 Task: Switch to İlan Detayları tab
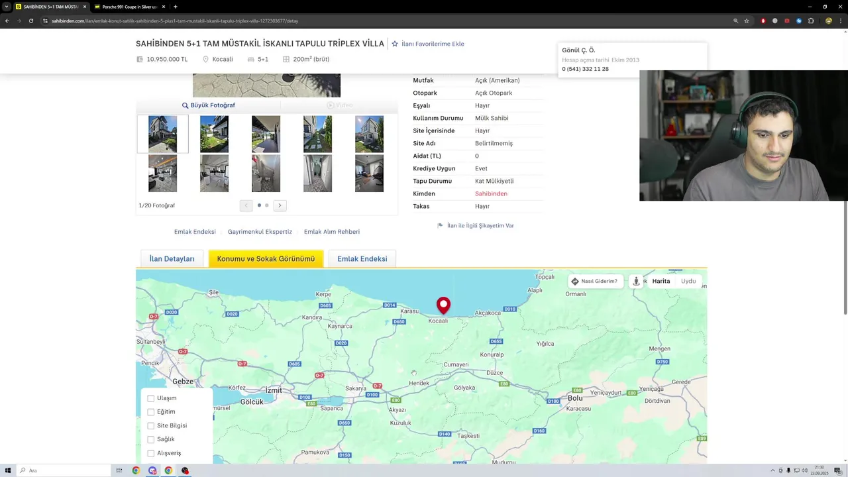[172, 259]
